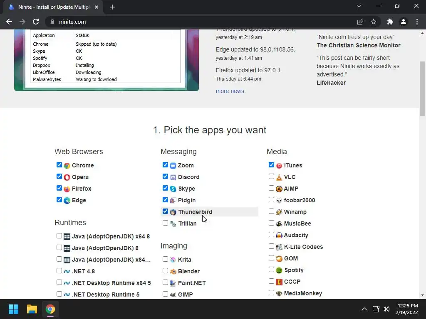The height and width of the screenshot is (319, 426).
Task: Click the Trillian icon
Action: [173, 224]
